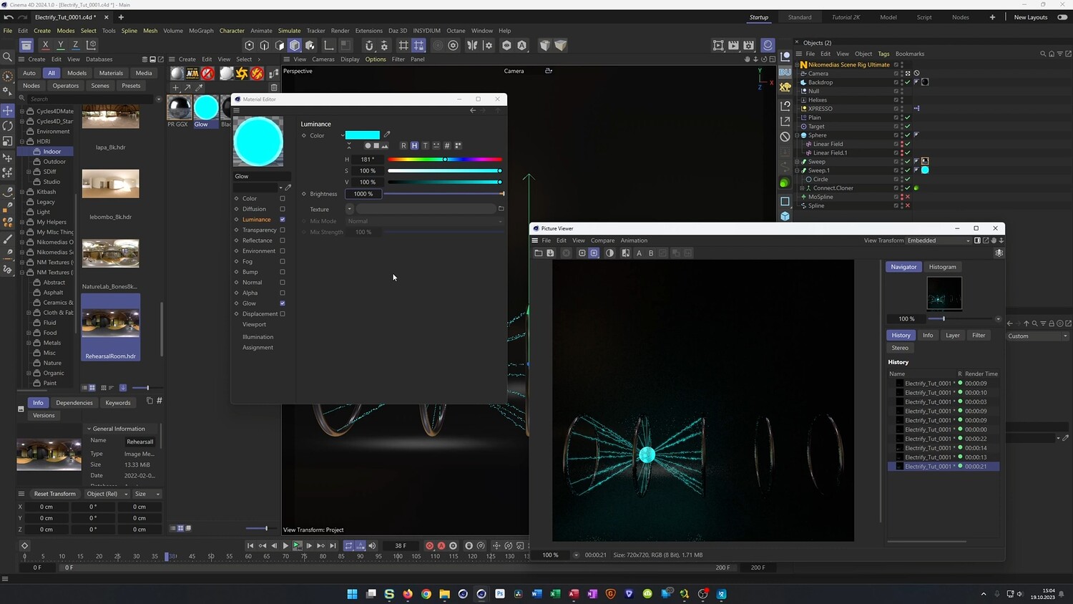
Task: Enable the Displacement channel checkbox
Action: 283,313
